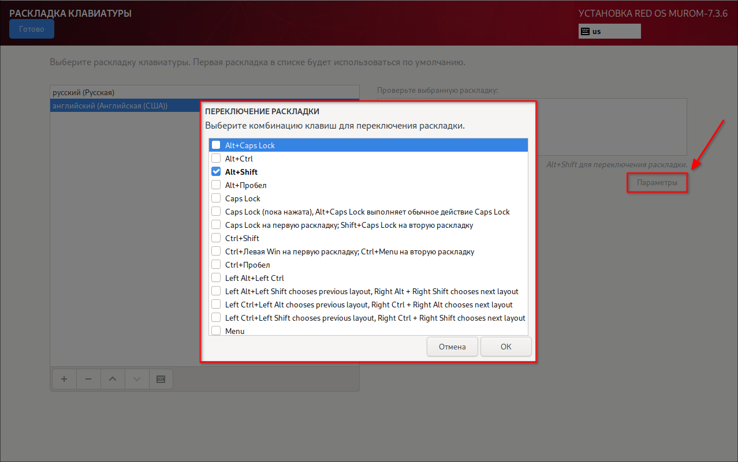Open keyboard layout preview icon
This screenshot has width=738, height=462.
coord(161,379)
